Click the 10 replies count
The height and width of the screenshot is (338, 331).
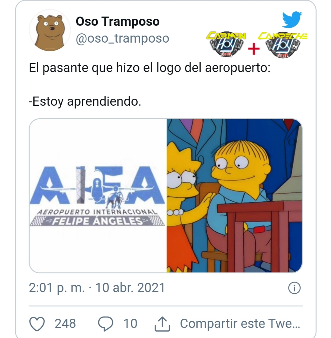(x=130, y=324)
